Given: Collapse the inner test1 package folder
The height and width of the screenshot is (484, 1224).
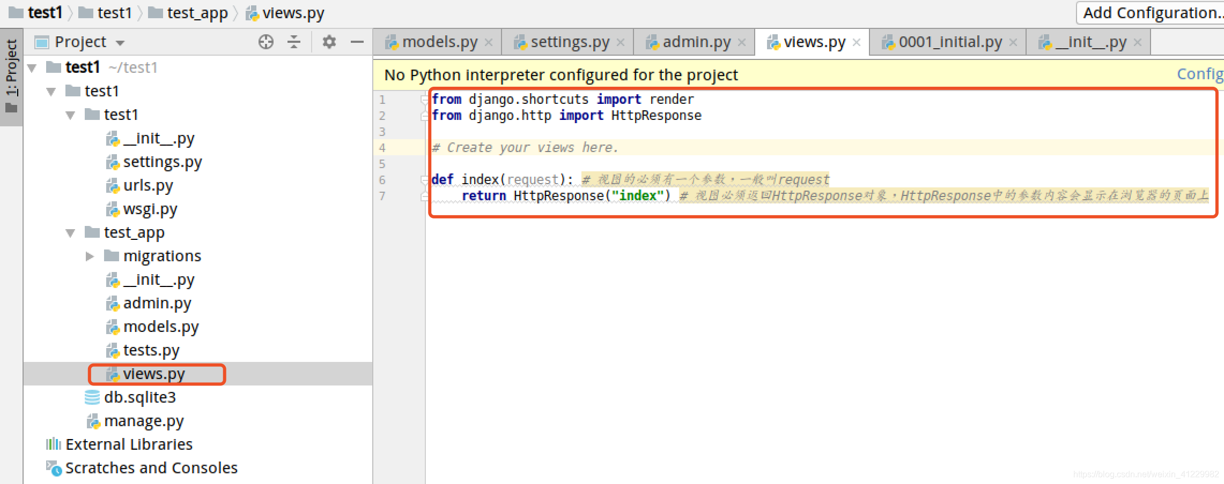Looking at the screenshot, I should (x=70, y=115).
